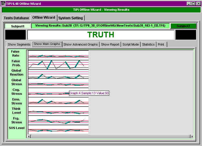The image size is (202, 146).
Task: Open the System Setting tab
Action: tap(71, 18)
